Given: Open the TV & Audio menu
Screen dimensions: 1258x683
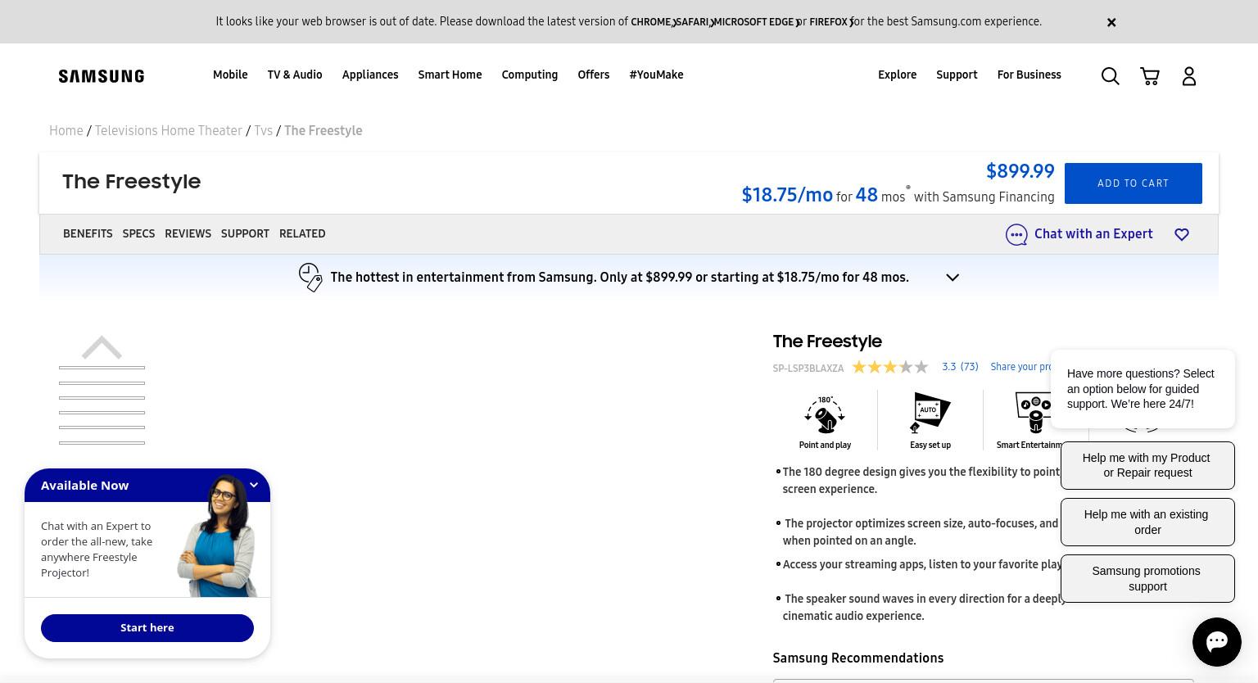Looking at the screenshot, I should (295, 75).
